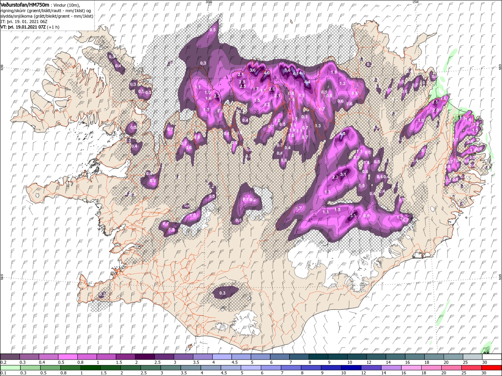Pick dark purple snow swatch between 2 and 2.5
The height and width of the screenshot is (376, 502).
coord(144,357)
